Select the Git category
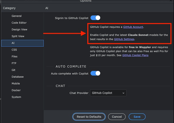This screenshot has width=174, height=123. tap(14, 70)
